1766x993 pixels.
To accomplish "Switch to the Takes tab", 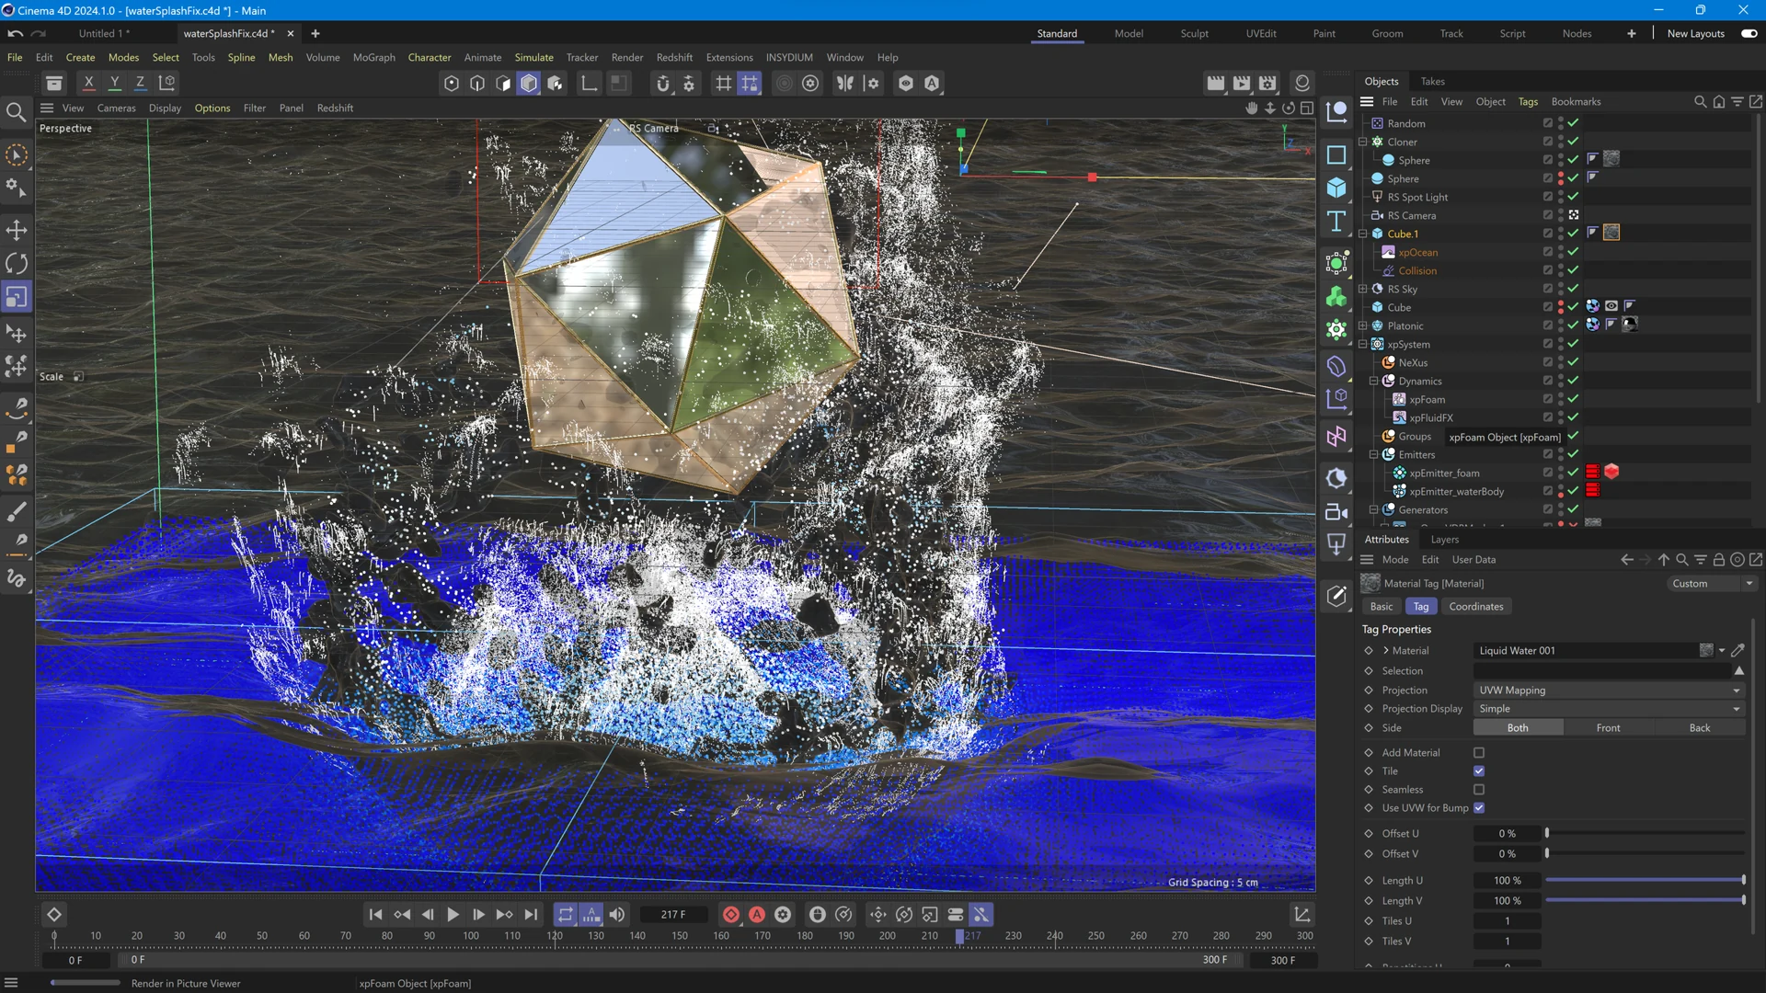I will click(x=1432, y=81).
